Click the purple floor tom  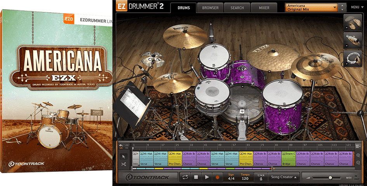[282, 106]
